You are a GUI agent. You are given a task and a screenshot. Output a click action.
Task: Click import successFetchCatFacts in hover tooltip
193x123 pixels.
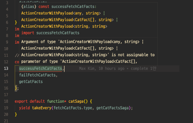[x=50, y=33]
